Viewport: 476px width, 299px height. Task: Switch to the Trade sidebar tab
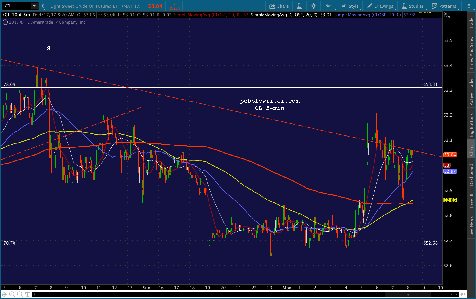[x=471, y=23]
